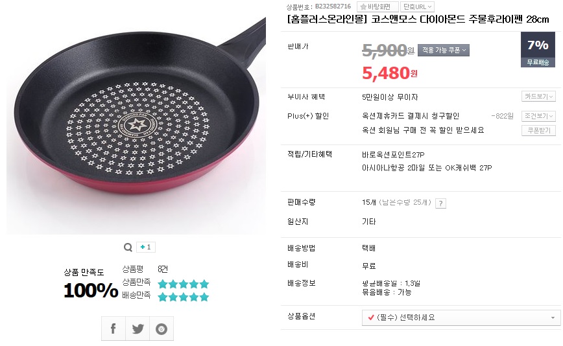Click the 7% 무료배송 discount badge
This screenshot has height=346, width=563.
[538, 50]
